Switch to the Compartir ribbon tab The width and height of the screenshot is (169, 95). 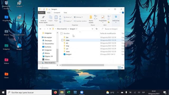(57, 13)
